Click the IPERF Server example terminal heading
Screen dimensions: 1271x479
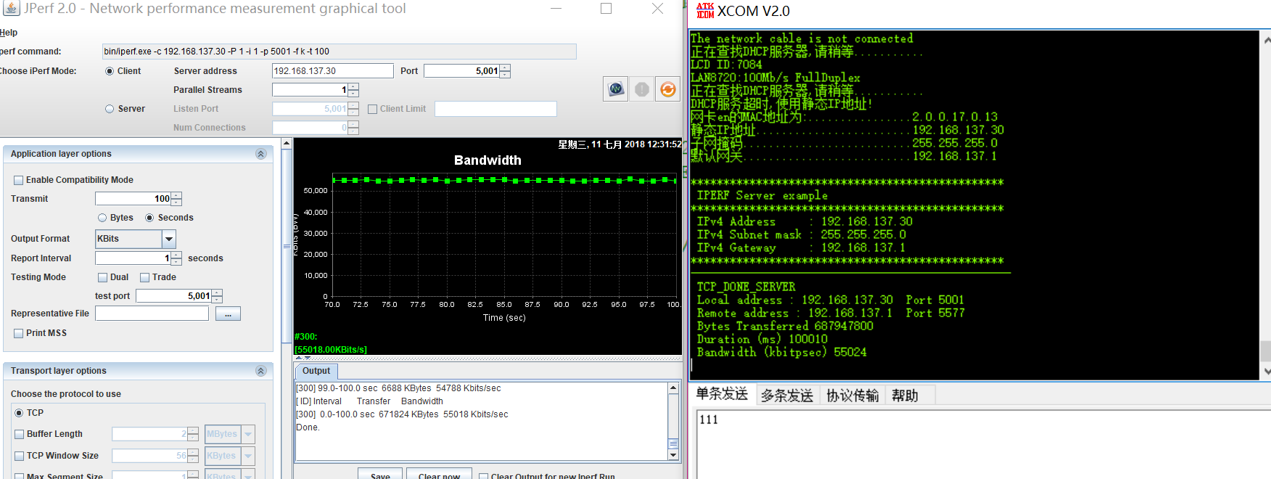[762, 195]
